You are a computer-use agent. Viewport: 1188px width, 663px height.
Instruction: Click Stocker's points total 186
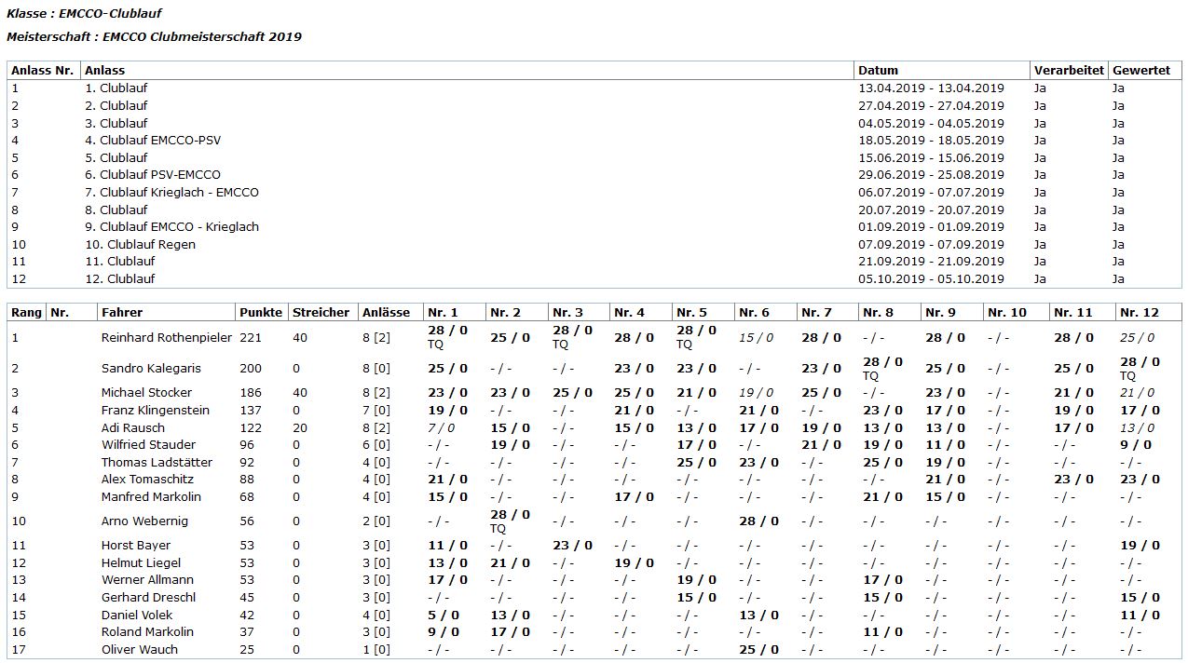[251, 393]
